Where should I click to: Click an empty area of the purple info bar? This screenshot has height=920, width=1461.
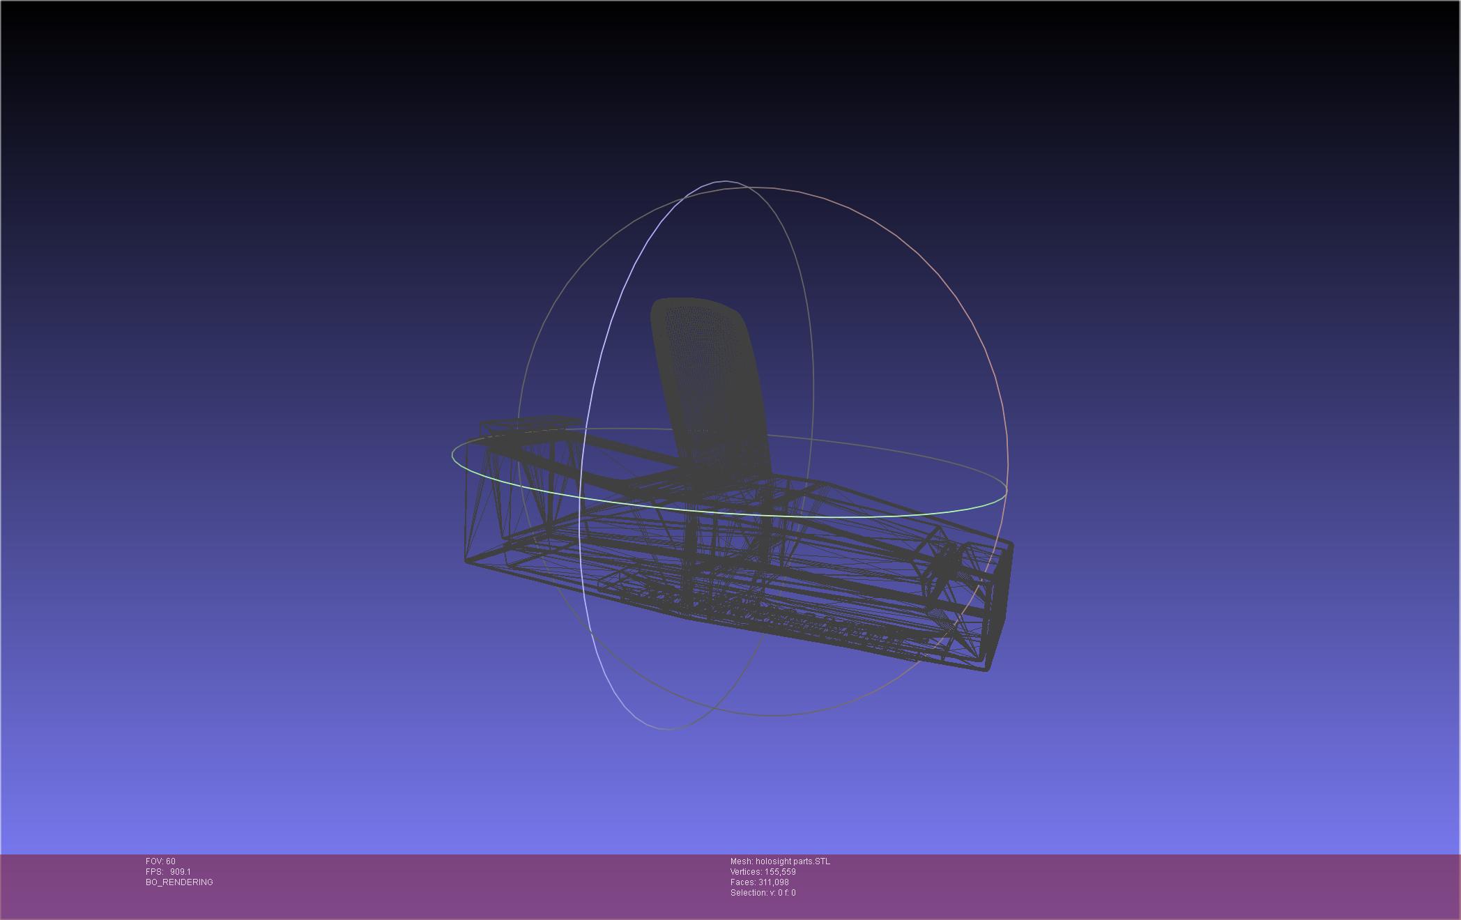[x=1115, y=885]
